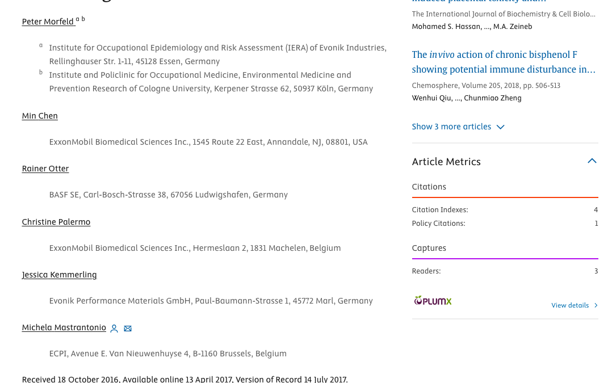Open author Christine Palermo's details

pyautogui.click(x=56, y=222)
